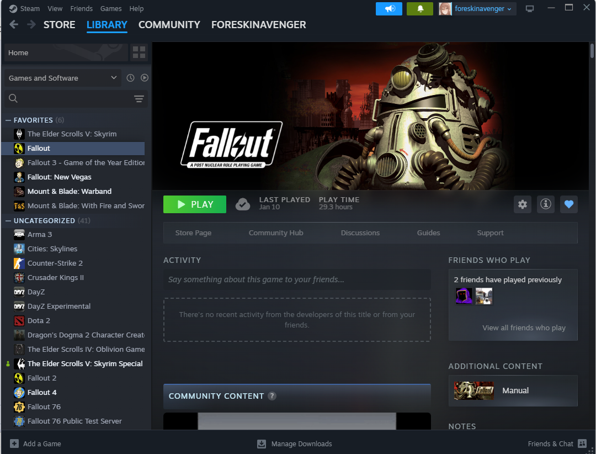Open the Games and Software dropdown
Screen dimensions: 596x454
pyautogui.click(x=63, y=78)
